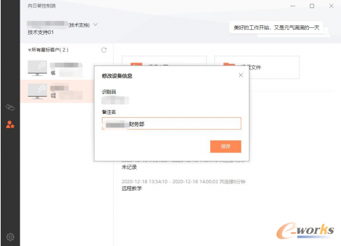Click the left orange icon card
This screenshot has height=246, width=341.
tap(164, 61)
